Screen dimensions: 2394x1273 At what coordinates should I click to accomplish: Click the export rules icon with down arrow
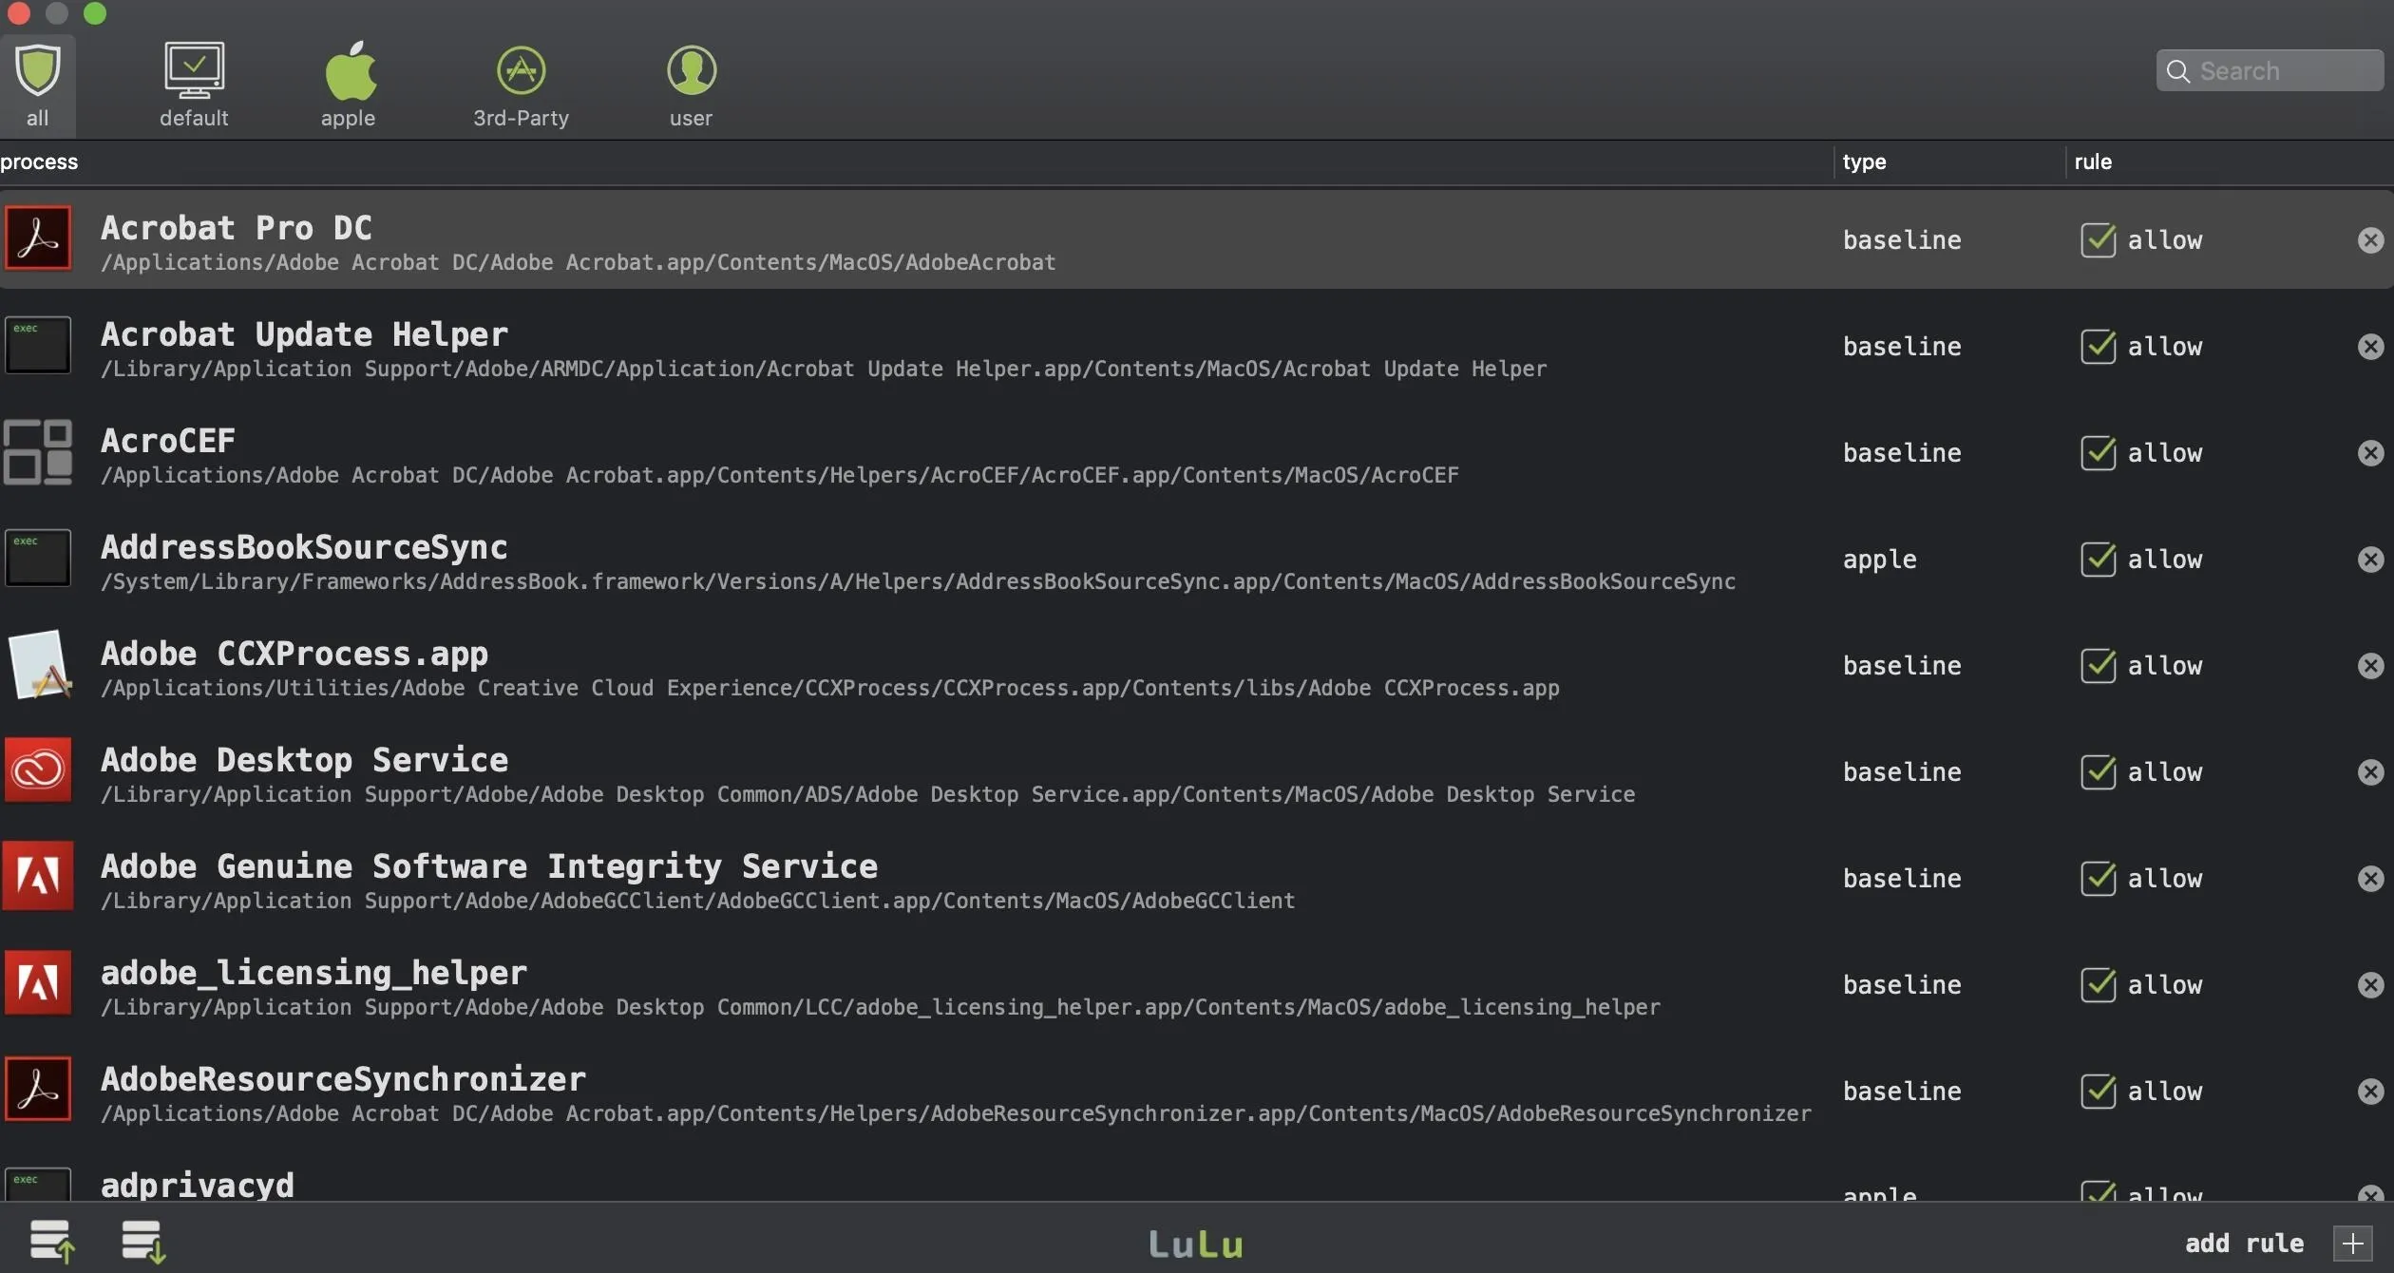click(x=143, y=1241)
